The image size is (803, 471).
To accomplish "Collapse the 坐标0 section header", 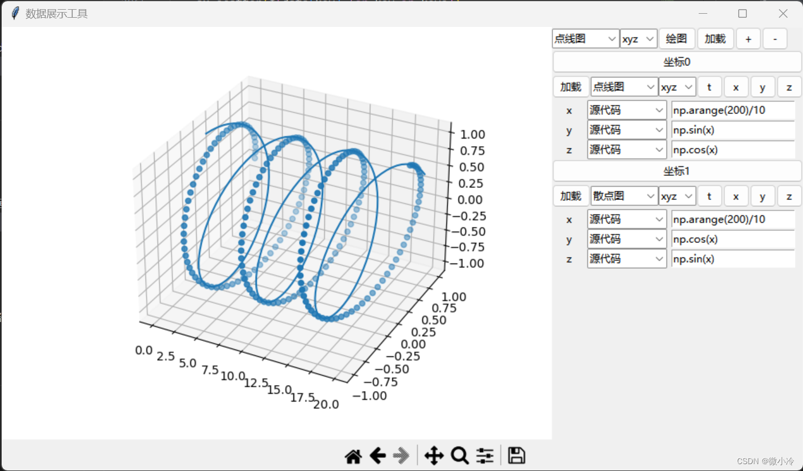I will [677, 62].
